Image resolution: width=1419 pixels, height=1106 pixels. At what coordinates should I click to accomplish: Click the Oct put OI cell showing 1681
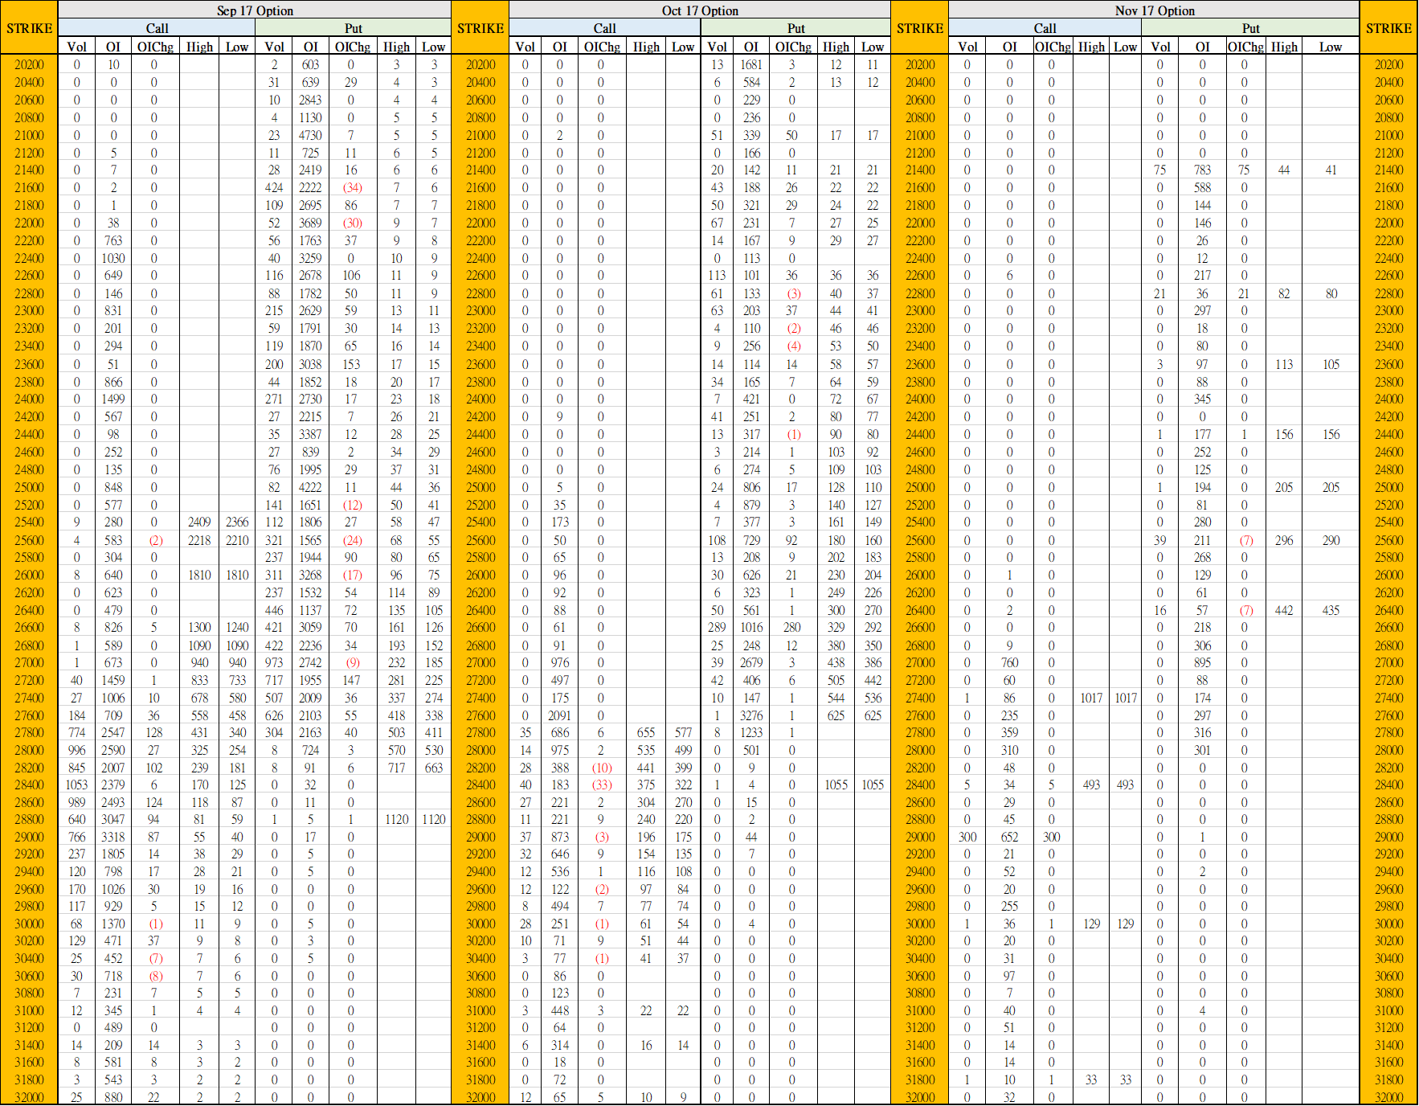coord(751,65)
